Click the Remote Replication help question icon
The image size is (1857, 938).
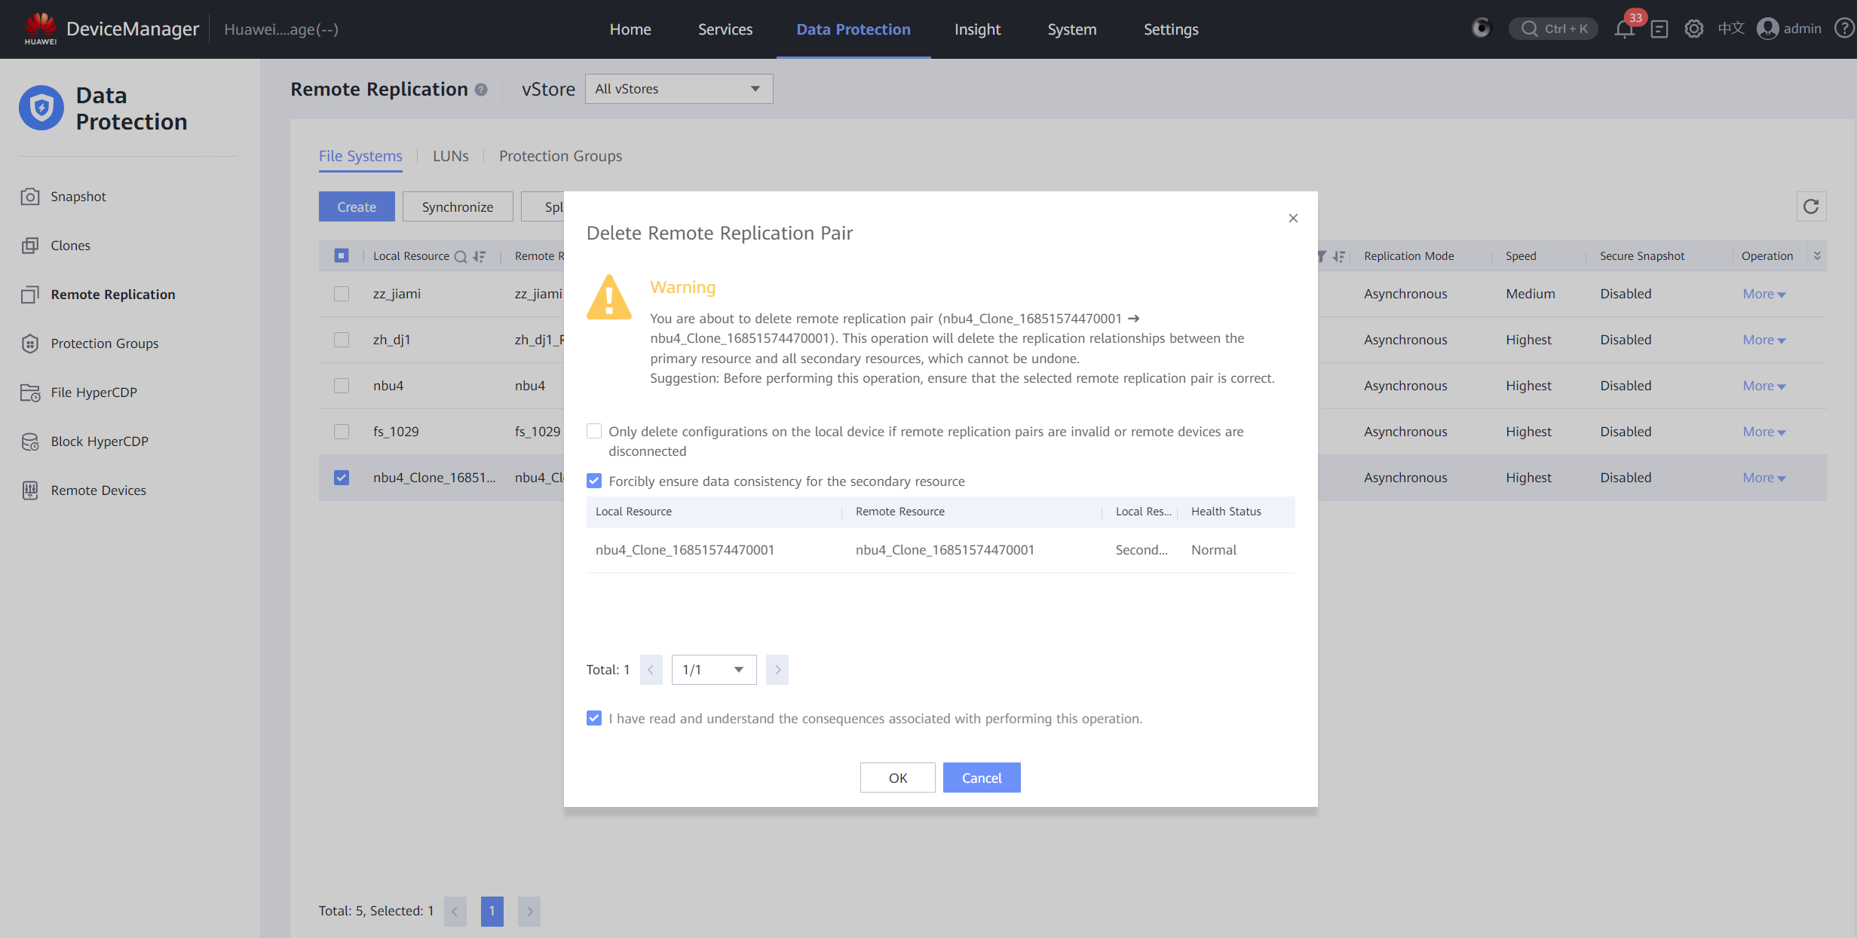pos(481,90)
